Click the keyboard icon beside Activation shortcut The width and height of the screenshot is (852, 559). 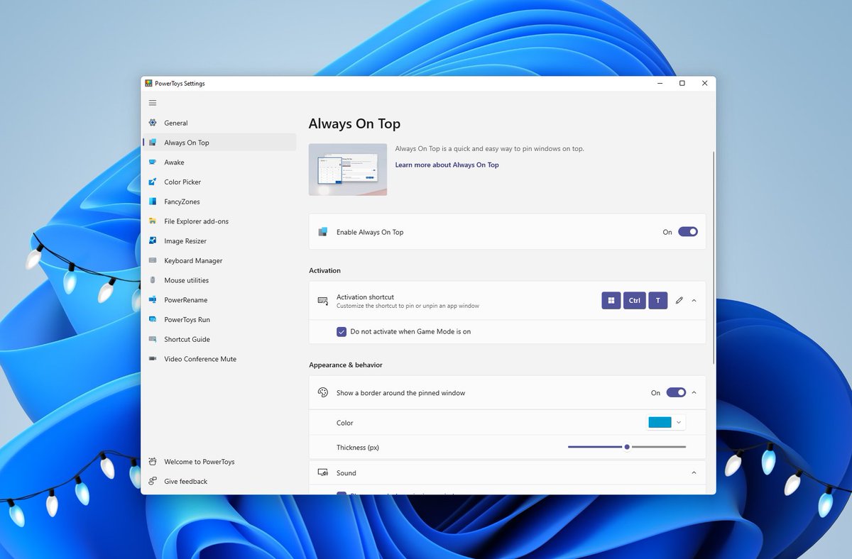coord(323,301)
